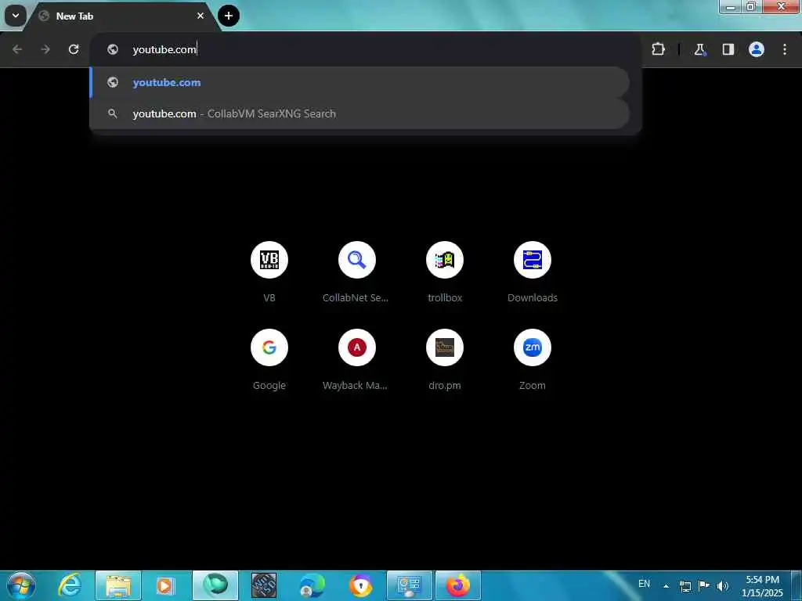Launch Firefox from the taskbar
Viewport: 802px width, 601px height.
click(x=457, y=585)
